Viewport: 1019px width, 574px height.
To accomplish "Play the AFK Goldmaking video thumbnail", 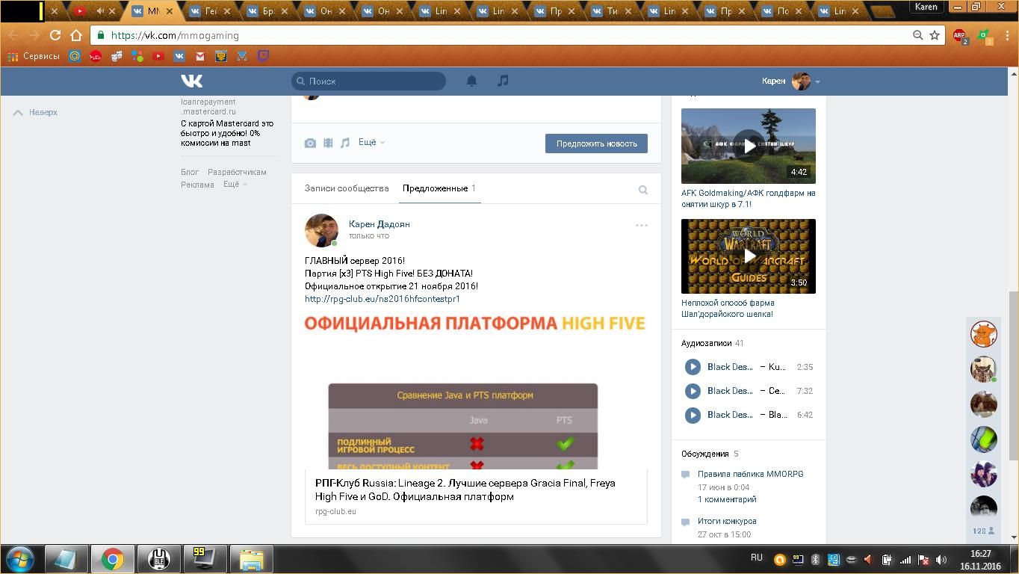I will [749, 146].
